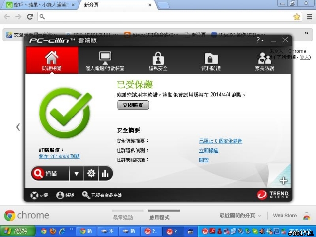Click the keyboard language bar icon in taskbar
Viewport: 316px width, 237px height.
[190, 232]
